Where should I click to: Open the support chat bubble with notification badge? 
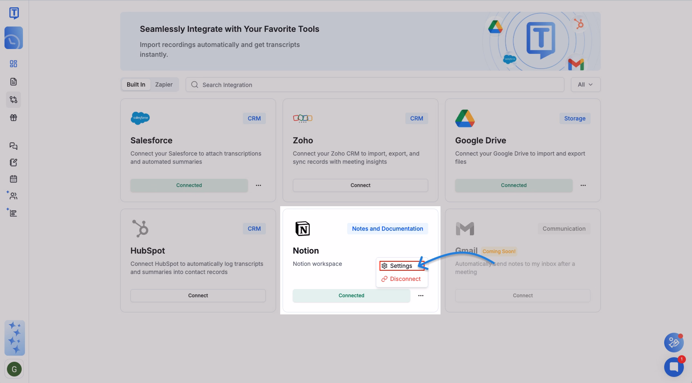point(674,367)
